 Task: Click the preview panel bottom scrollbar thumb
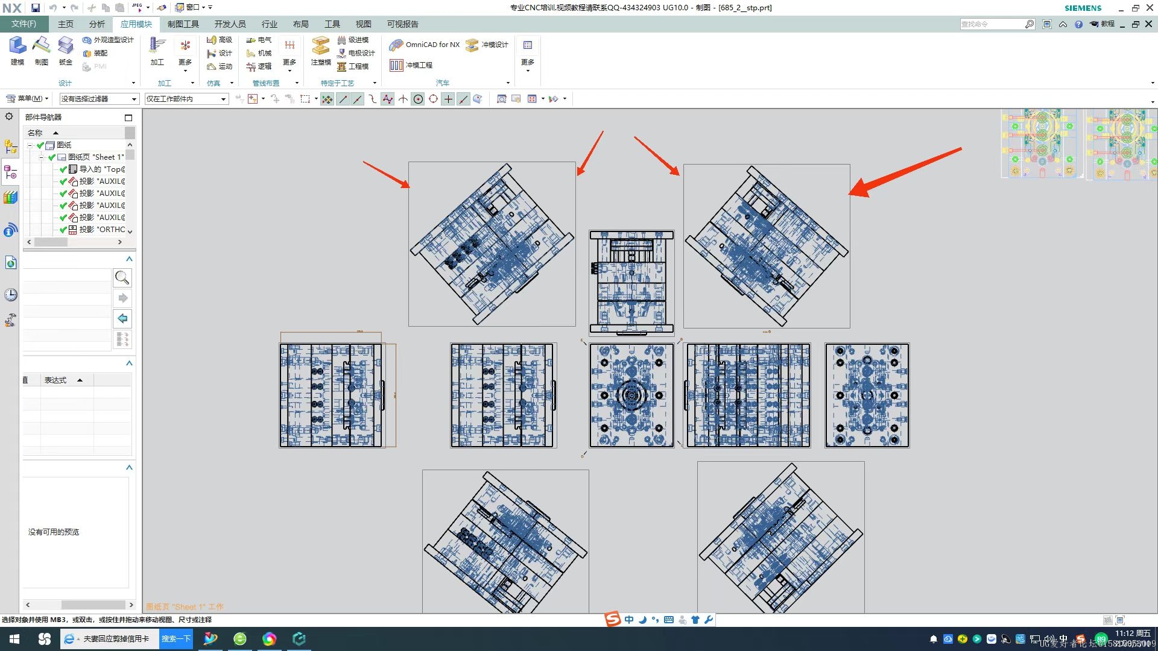(93, 605)
